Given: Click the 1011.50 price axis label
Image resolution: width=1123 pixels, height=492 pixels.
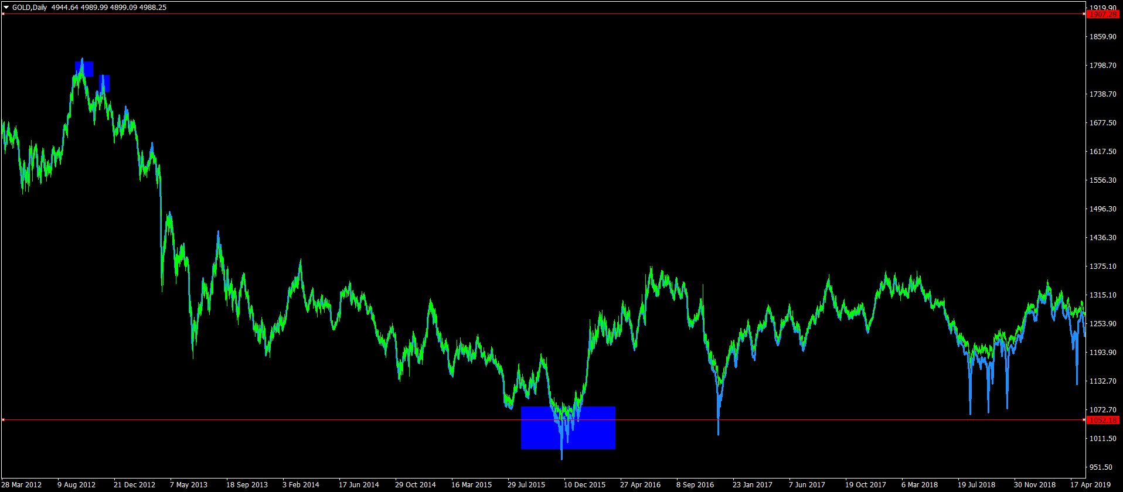Looking at the screenshot, I should click(x=1102, y=438).
